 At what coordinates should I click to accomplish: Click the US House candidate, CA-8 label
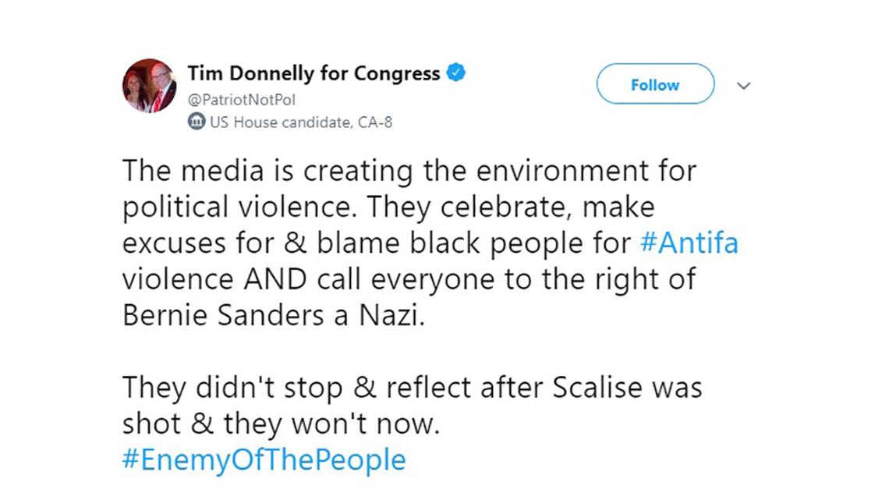300,122
